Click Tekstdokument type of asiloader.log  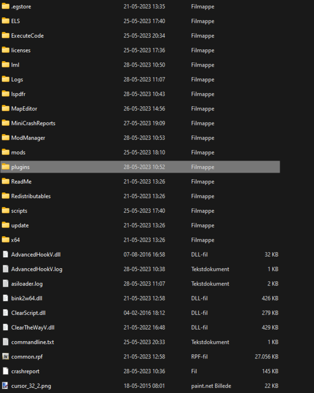pos(210,283)
